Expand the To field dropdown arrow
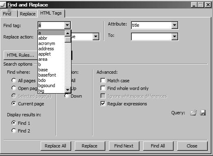The image size is (213, 156). (x=175, y=36)
